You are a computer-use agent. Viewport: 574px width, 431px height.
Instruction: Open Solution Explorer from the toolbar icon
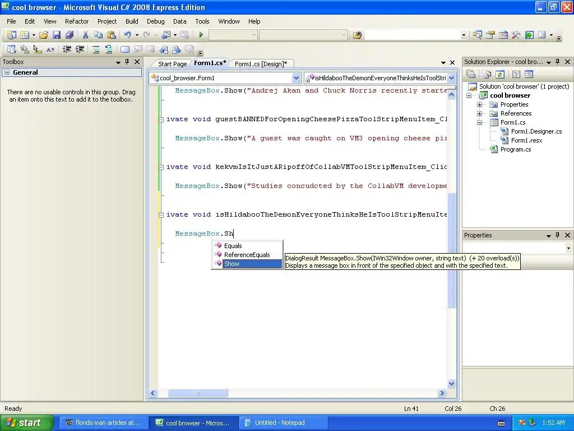tap(478, 35)
